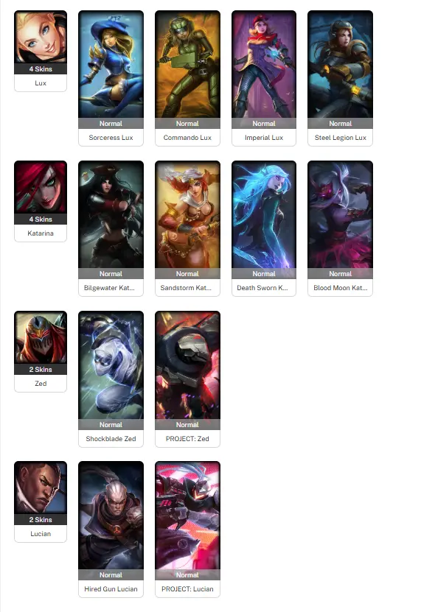Click the Steel Legion Lux text label
421x612 pixels.
[341, 138]
